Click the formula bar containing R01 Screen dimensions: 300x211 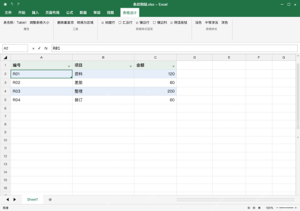coord(175,48)
